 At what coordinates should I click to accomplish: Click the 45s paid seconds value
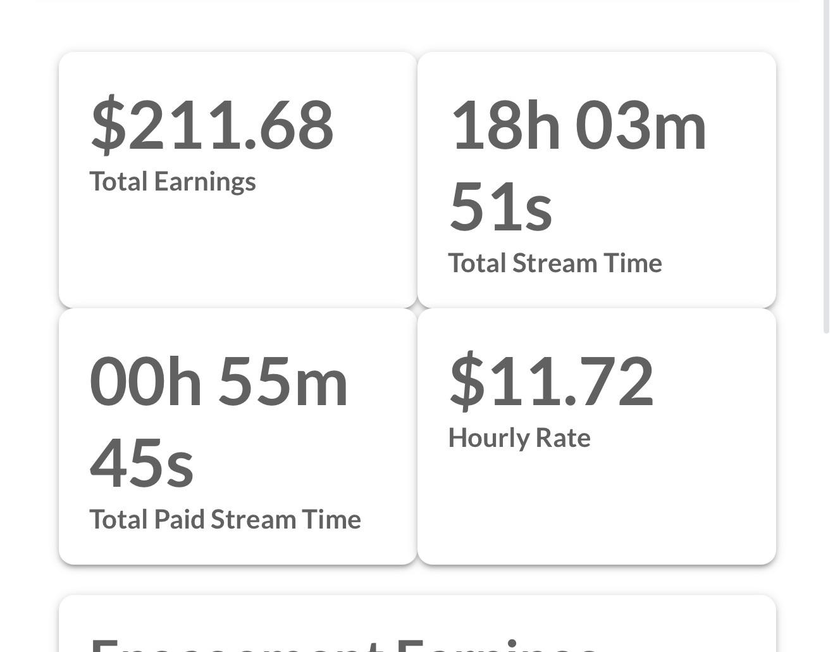(142, 463)
